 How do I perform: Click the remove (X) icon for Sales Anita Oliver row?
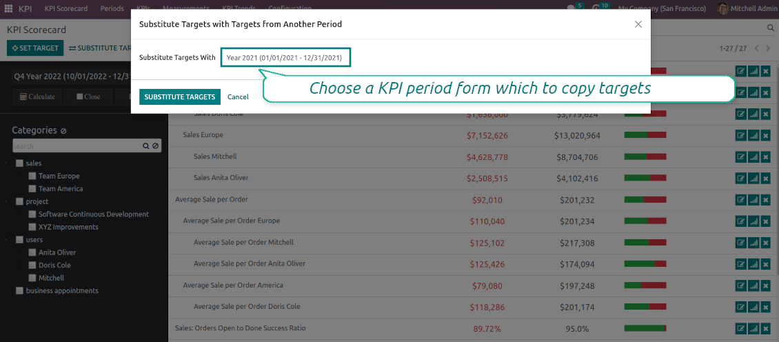(x=765, y=178)
